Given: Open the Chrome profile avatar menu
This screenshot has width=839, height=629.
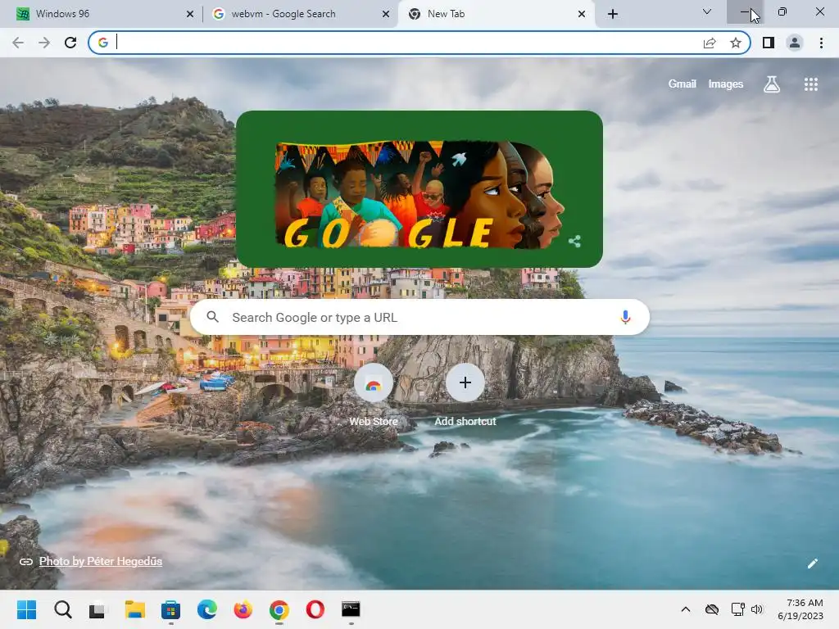Looking at the screenshot, I should 795,43.
